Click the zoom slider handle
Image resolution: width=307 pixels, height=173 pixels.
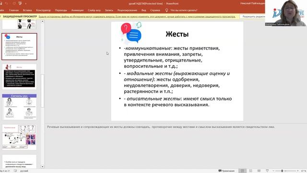282,171
